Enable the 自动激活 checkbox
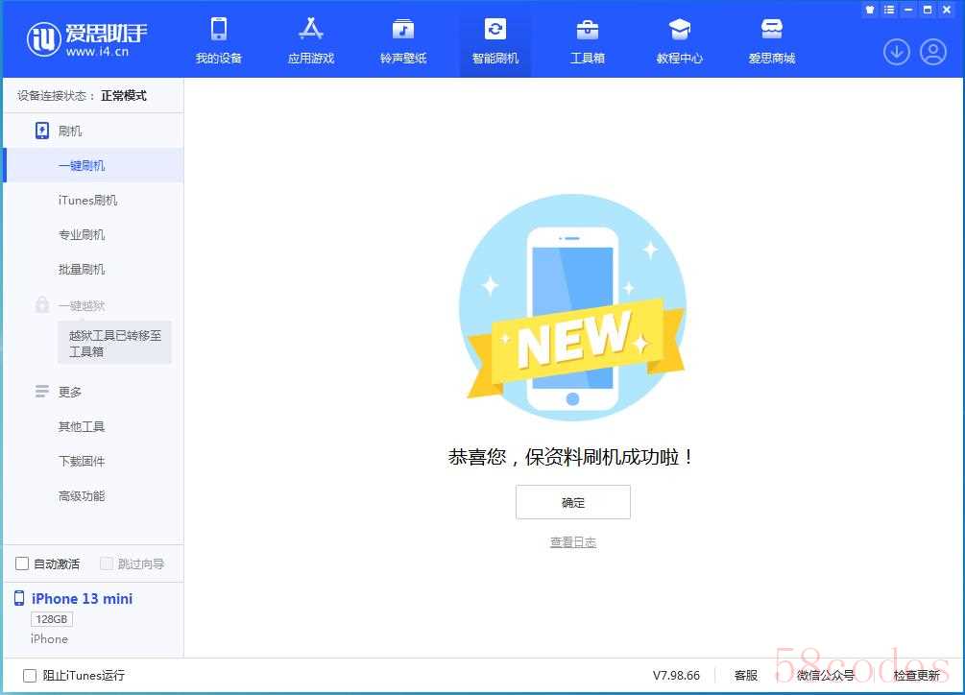965x695 pixels. click(22, 563)
